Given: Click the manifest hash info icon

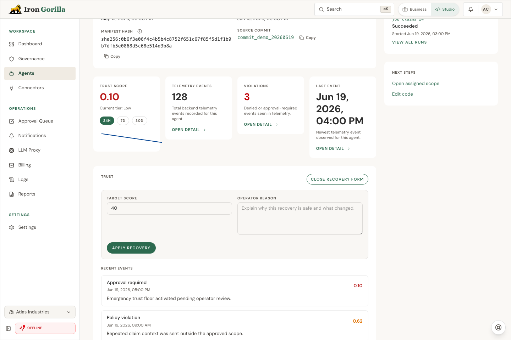Looking at the screenshot, I should [140, 32].
